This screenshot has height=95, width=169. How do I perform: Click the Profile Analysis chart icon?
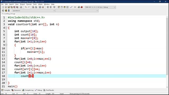click(79, 7)
